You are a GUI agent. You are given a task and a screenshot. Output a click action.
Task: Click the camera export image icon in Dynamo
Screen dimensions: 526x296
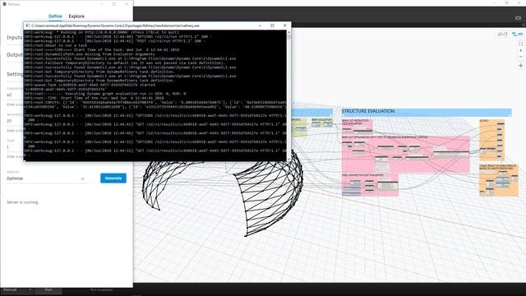tap(518, 18)
